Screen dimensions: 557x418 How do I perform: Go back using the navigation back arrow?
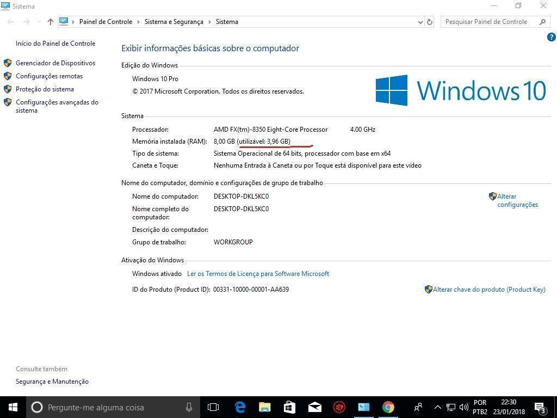[x=10, y=22]
